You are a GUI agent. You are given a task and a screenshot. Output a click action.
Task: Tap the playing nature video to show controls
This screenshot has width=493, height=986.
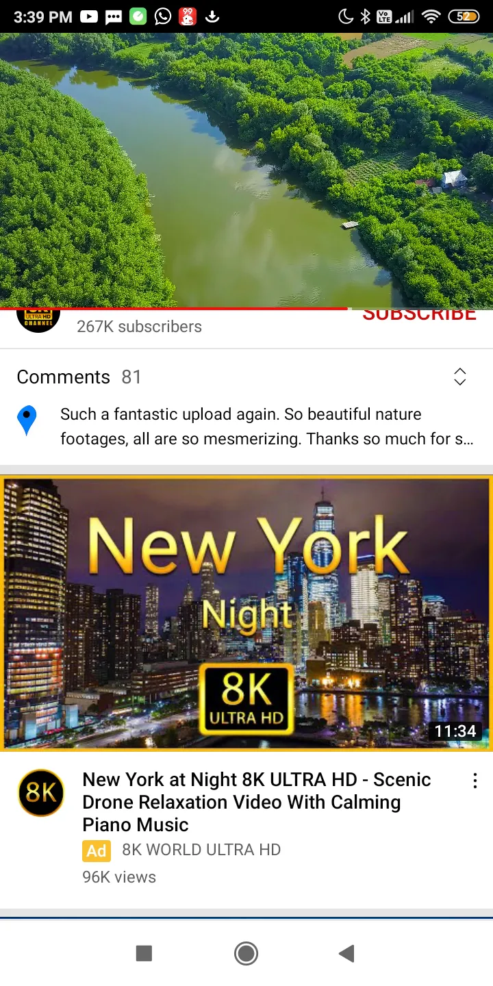(x=246, y=170)
